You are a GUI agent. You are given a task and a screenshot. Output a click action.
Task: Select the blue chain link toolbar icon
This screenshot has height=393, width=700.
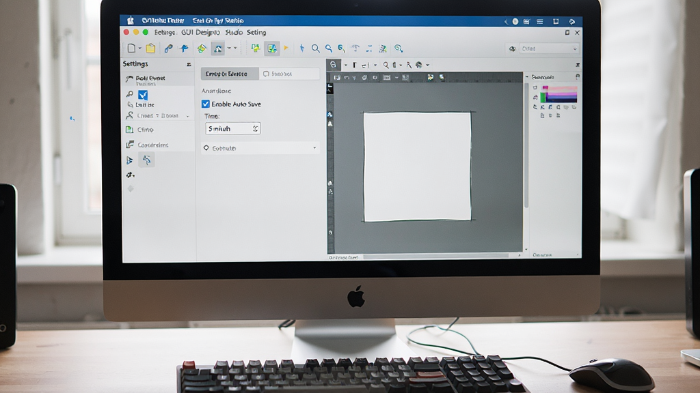168,48
